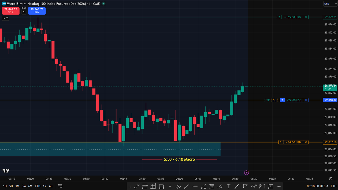The width and height of the screenshot is (338, 190).
Task: Select the Text tool
Action: click(229, 186)
